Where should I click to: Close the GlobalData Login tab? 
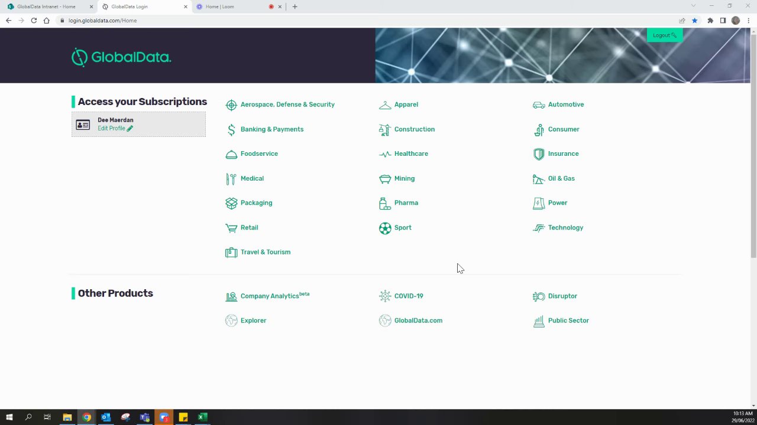pyautogui.click(x=186, y=6)
